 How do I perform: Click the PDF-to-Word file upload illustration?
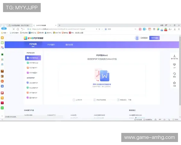102,75
